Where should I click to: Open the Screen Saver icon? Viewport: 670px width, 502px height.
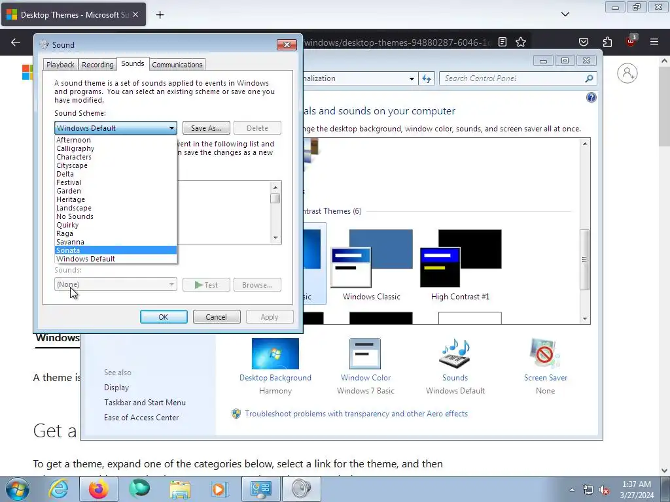point(545,354)
